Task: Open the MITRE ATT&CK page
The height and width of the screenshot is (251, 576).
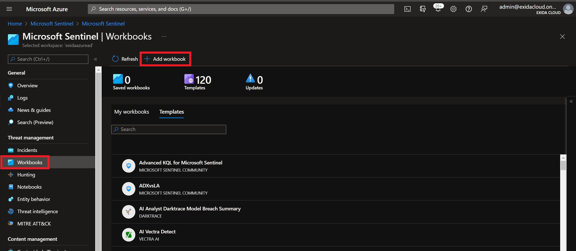Action: click(34, 223)
